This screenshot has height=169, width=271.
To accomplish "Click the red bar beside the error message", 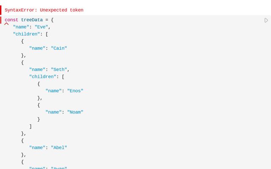I will point(1,10).
